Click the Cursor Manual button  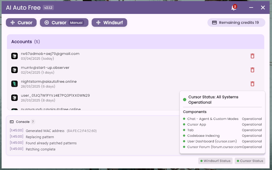click(64, 22)
